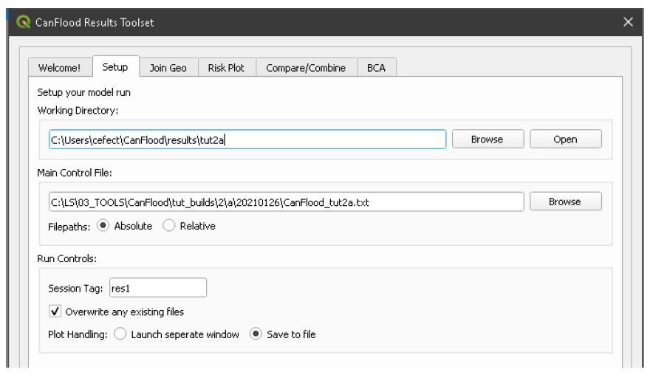Screen dimensions: 650x375
Task: Click the 'Session Tag:' label
Action: 75,289
